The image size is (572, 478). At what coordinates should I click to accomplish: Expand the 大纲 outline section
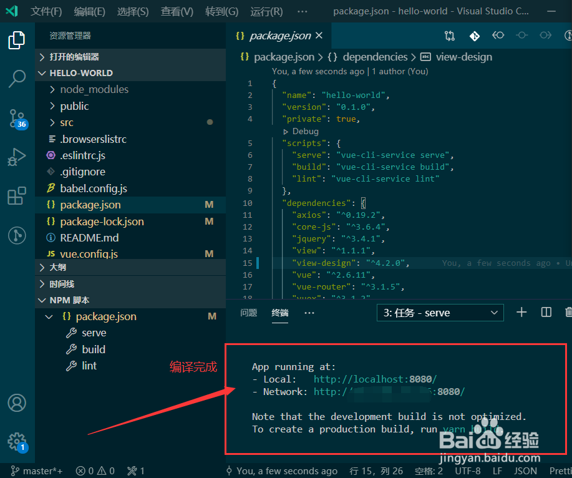[130, 268]
